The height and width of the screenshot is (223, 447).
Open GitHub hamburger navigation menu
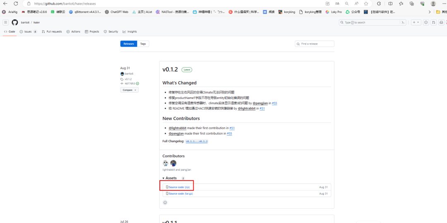click(6, 22)
